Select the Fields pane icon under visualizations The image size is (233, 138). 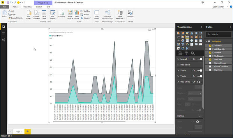pyautogui.click(x=180, y=53)
